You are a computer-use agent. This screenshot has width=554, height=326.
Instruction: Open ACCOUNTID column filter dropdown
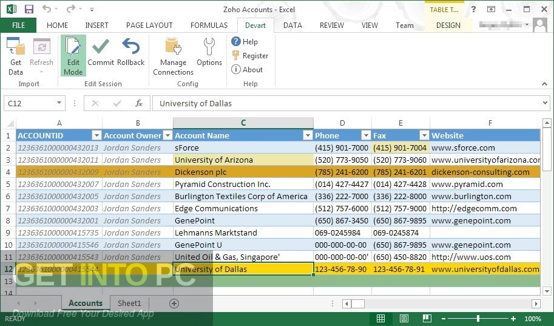[x=96, y=135]
